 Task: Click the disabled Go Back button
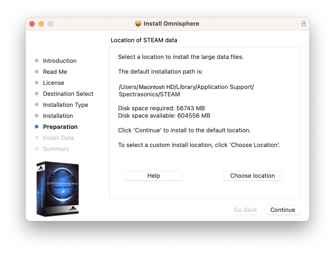(246, 210)
